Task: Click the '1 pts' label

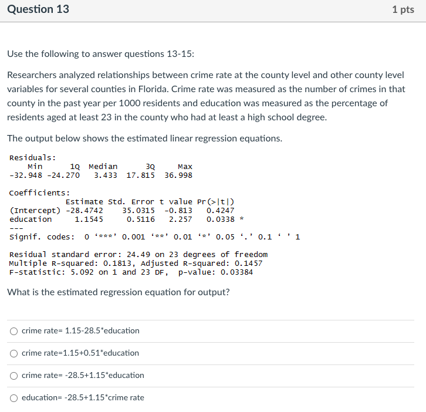Action: click(403, 9)
